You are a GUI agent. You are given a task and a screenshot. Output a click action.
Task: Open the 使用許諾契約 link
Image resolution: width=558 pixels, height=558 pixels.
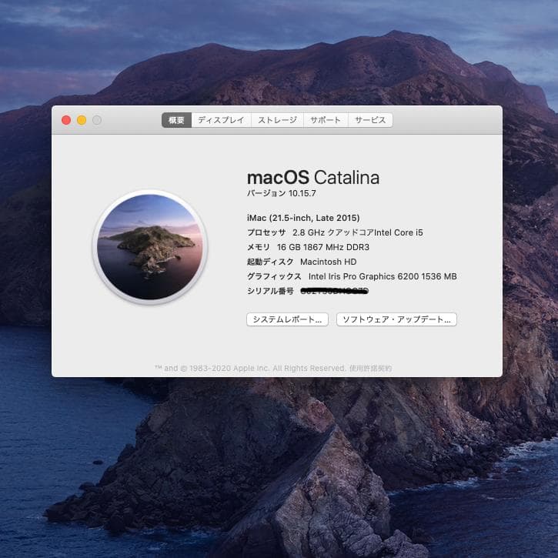(370, 369)
